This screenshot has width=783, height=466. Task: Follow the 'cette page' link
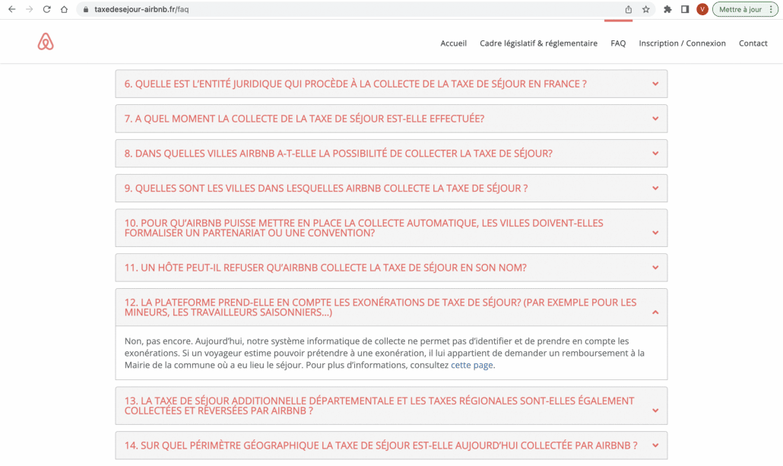click(472, 365)
